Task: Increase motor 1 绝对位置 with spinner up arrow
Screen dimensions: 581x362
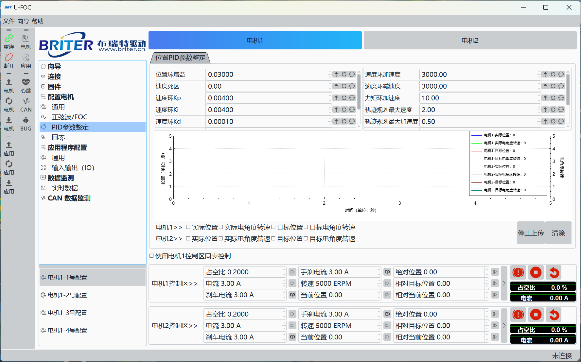Action: tap(487, 269)
